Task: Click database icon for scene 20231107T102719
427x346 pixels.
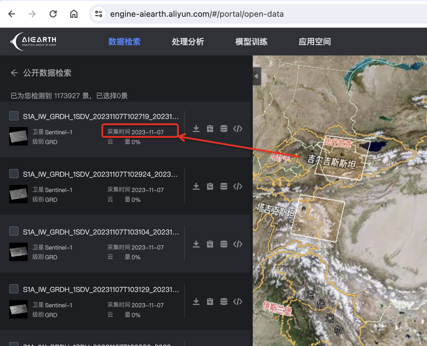Action: (x=224, y=129)
